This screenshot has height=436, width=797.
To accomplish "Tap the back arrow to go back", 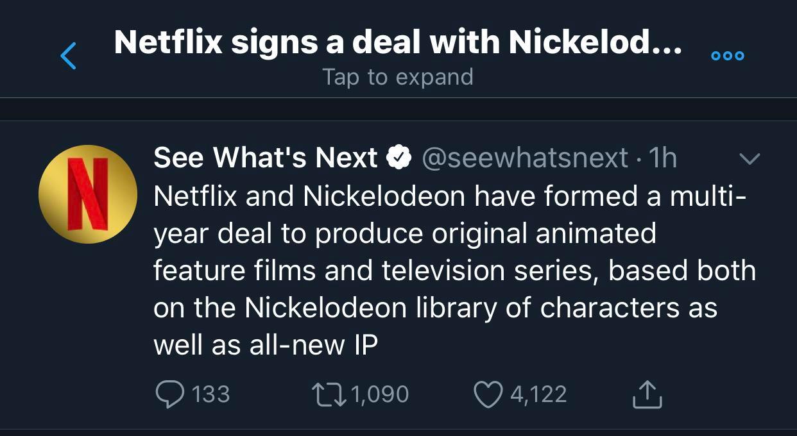I will (70, 55).
